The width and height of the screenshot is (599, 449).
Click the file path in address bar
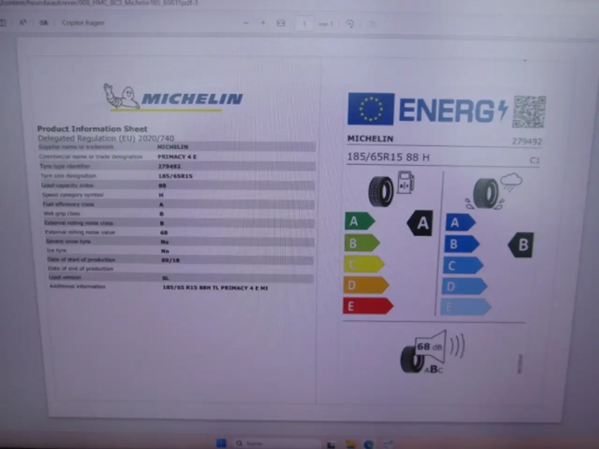(98, 3)
